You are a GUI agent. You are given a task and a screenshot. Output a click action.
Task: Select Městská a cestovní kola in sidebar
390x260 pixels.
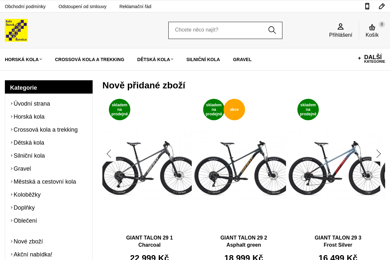45,182
